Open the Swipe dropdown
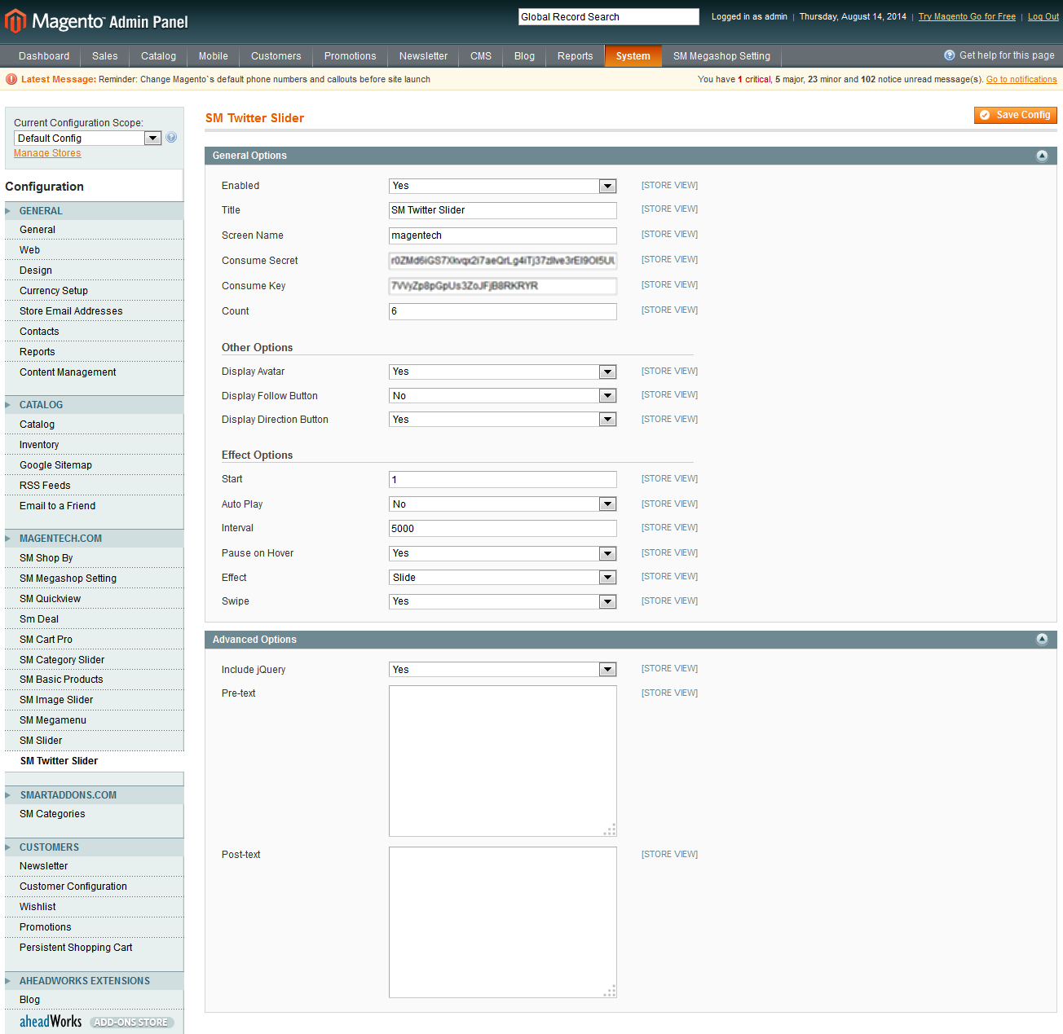1063x1034 pixels. [503, 601]
